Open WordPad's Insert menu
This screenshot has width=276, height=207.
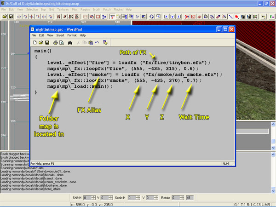60,35
